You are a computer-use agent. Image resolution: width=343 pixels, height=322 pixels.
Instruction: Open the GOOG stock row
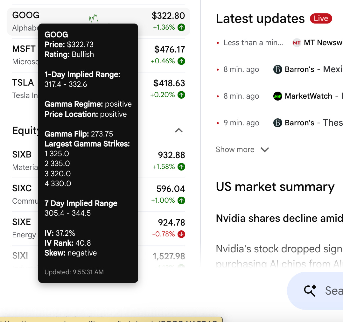click(98, 21)
